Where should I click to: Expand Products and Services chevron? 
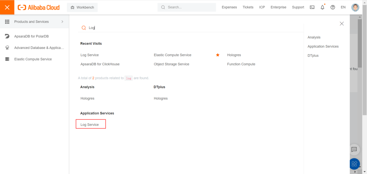pos(62,22)
